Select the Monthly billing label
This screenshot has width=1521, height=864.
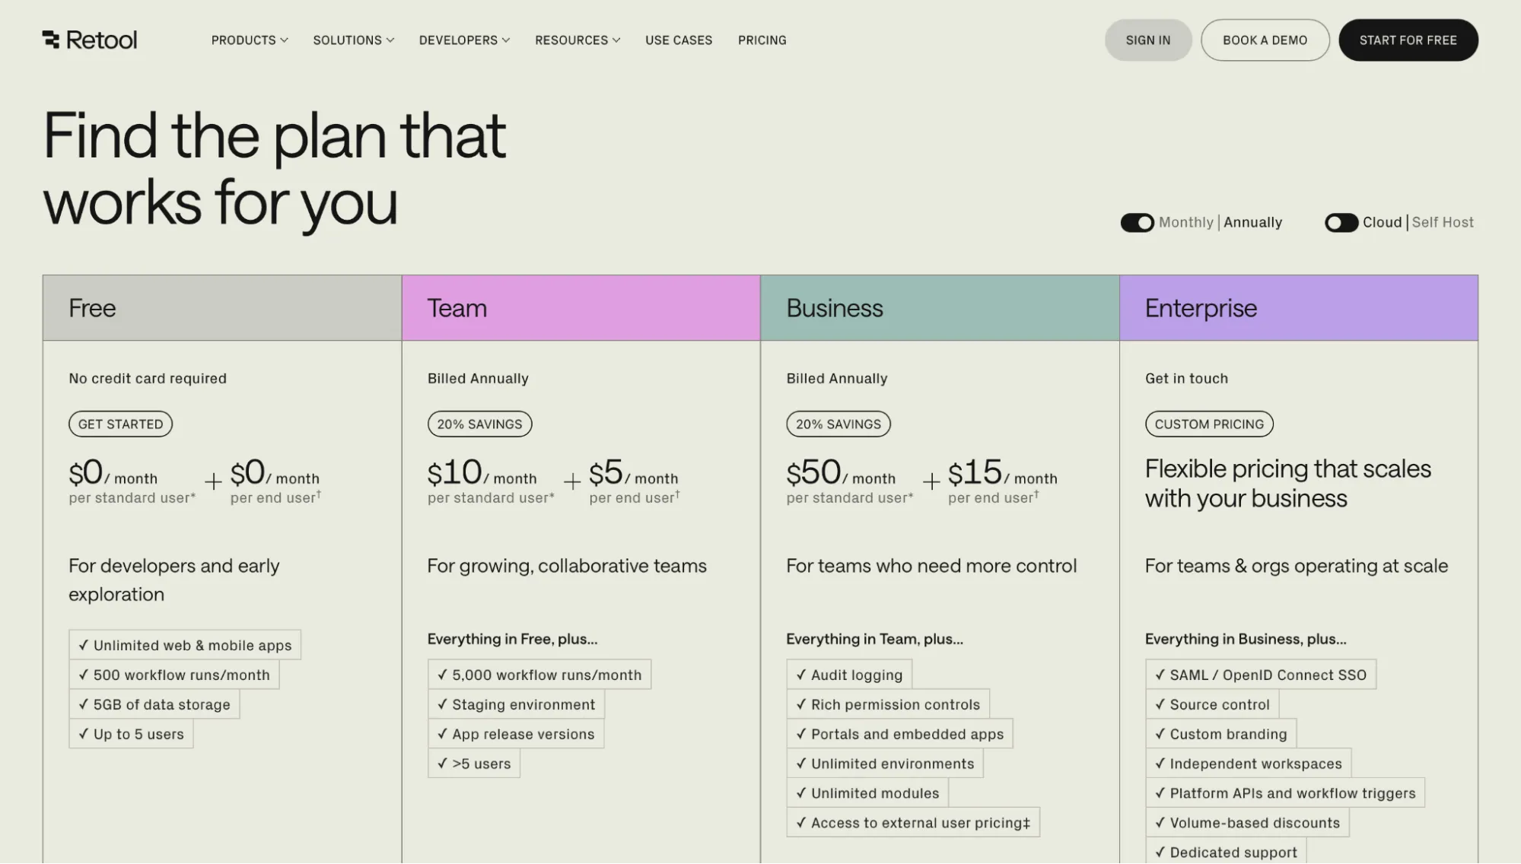pyautogui.click(x=1185, y=222)
